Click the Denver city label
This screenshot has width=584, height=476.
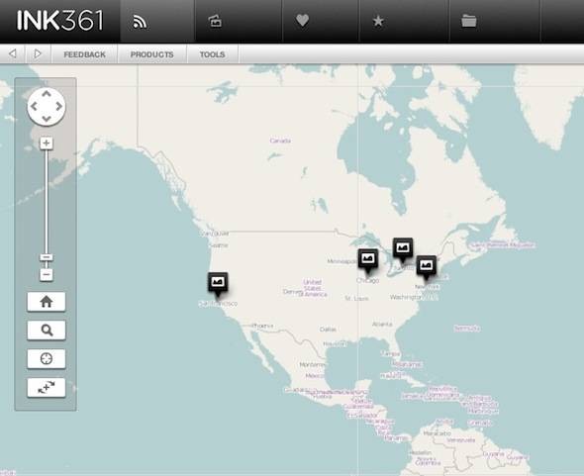[x=292, y=291]
